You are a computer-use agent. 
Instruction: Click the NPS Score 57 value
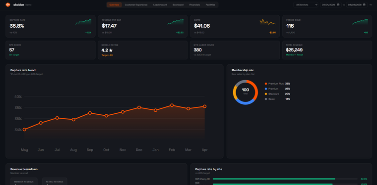12,50
